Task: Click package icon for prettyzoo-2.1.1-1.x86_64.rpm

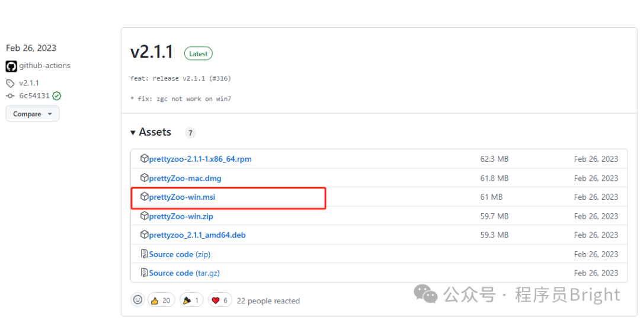Action: tap(145, 159)
